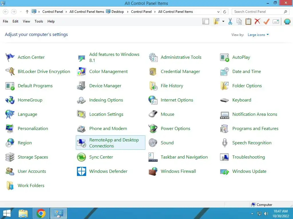
Task: Open AutoPlay icon
Action: pyautogui.click(x=225, y=57)
